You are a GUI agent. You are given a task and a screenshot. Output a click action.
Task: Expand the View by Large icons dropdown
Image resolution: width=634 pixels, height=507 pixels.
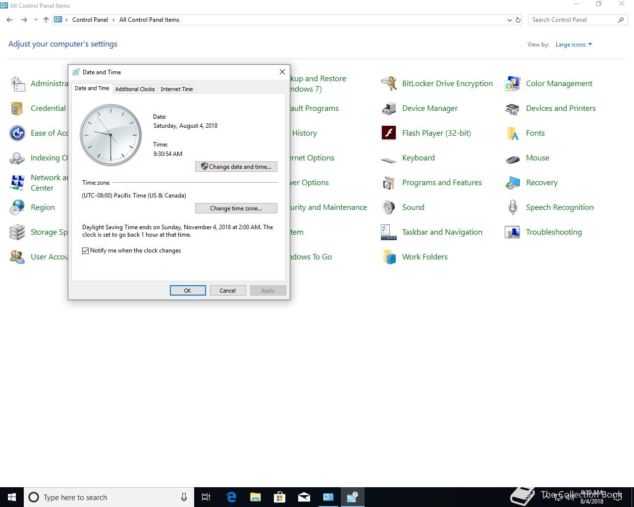[x=574, y=45]
